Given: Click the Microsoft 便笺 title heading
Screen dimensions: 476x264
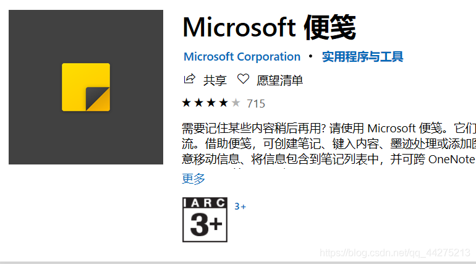Looking at the screenshot, I should pos(269,27).
